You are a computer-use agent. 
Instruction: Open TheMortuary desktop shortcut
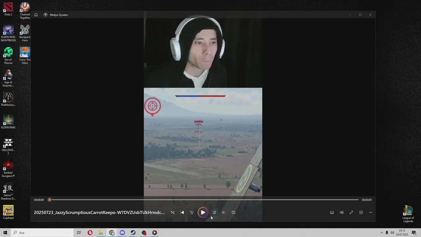click(x=8, y=99)
